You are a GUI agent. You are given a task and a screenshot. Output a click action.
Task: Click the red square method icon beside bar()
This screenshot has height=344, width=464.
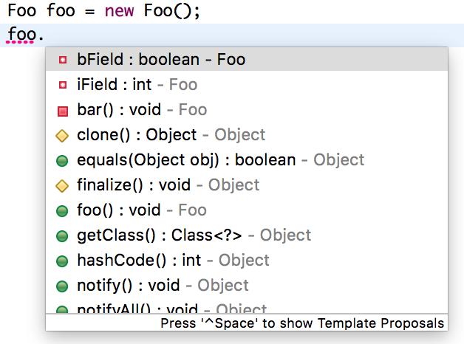pyautogui.click(x=62, y=111)
